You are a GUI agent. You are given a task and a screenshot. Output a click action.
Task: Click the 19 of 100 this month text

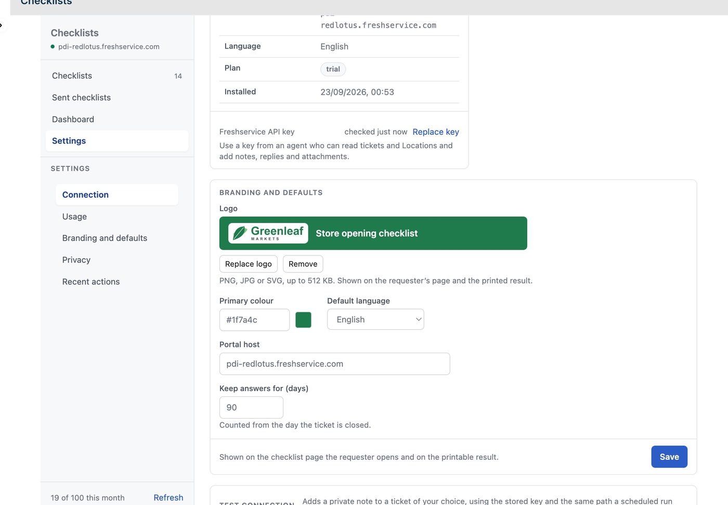click(87, 498)
